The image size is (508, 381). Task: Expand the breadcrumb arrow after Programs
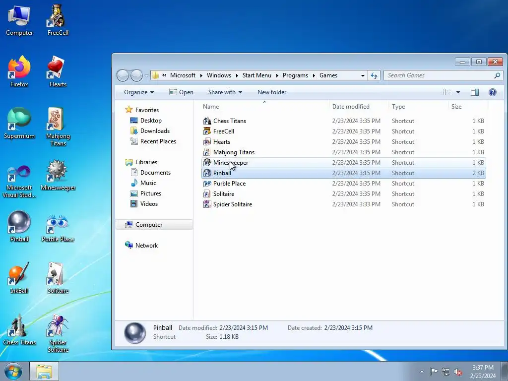click(314, 75)
